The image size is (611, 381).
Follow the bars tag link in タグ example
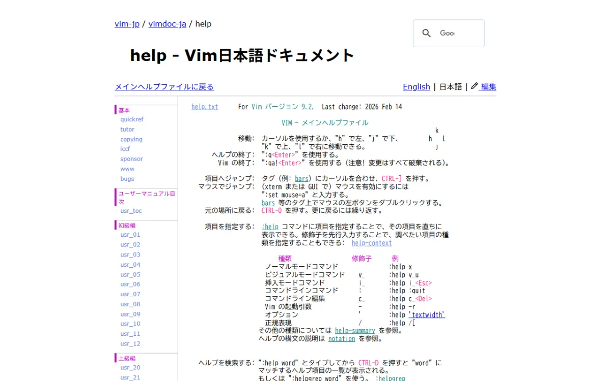[x=302, y=179]
